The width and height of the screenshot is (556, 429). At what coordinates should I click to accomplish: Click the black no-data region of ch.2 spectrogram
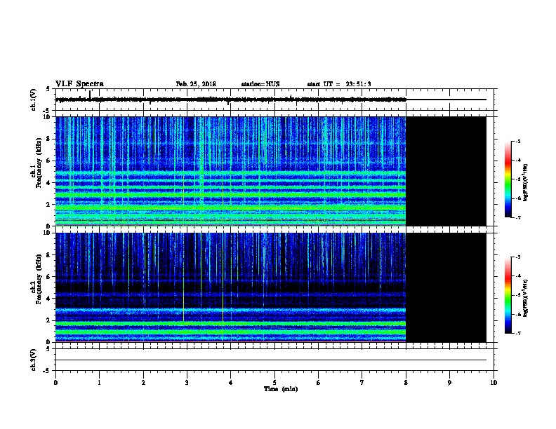tap(446, 287)
